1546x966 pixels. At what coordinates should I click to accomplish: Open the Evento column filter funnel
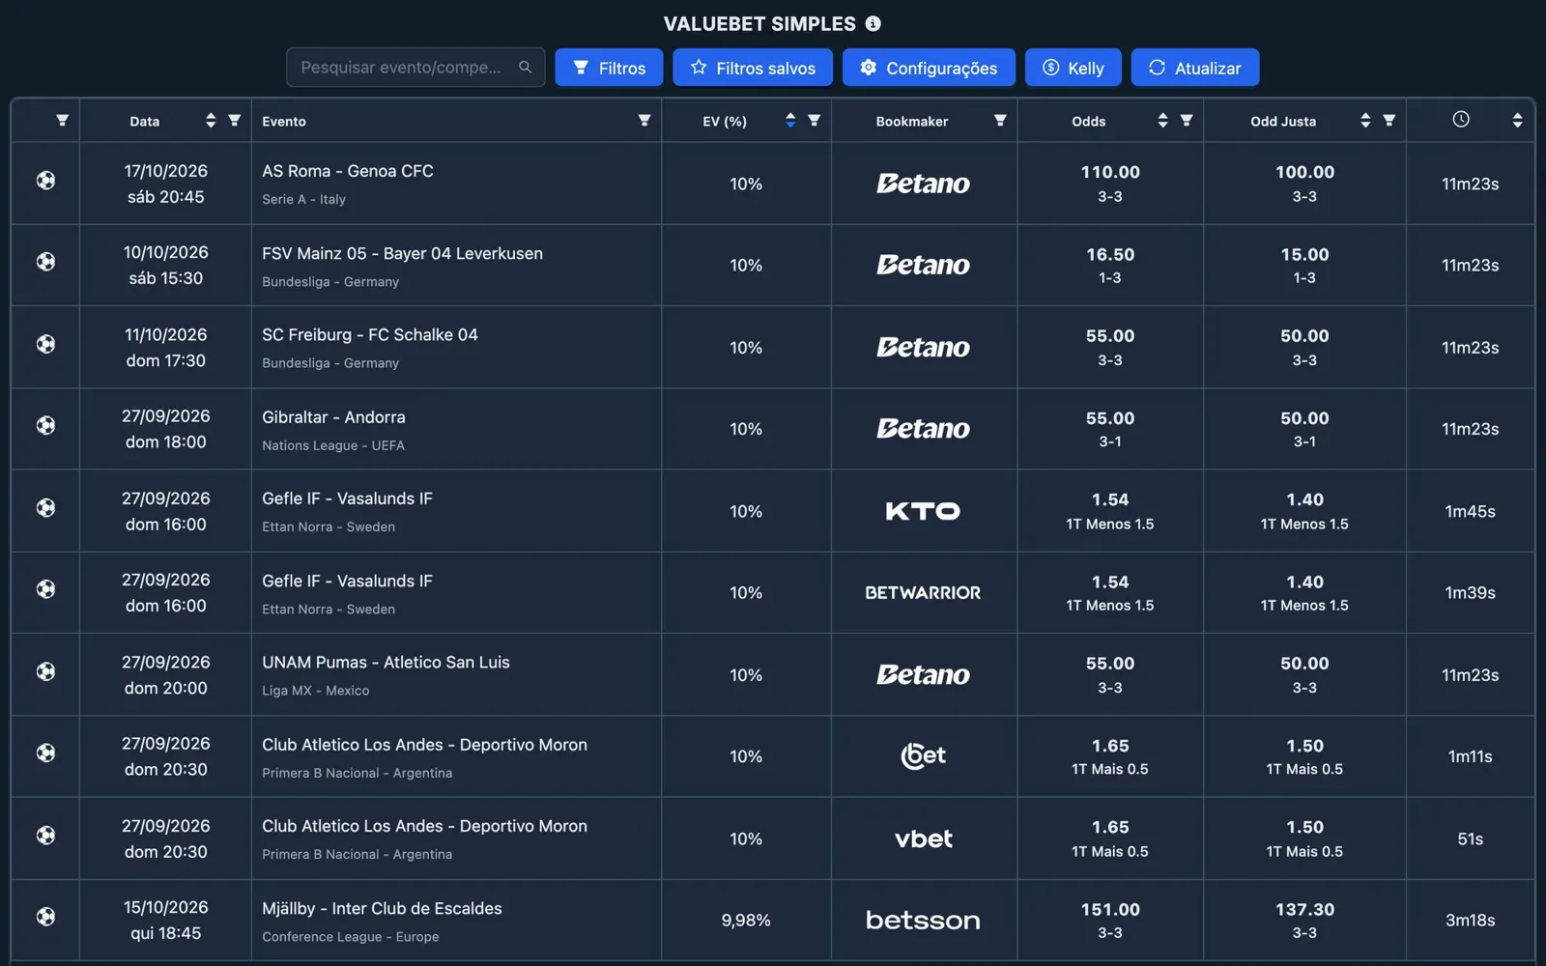coord(644,121)
